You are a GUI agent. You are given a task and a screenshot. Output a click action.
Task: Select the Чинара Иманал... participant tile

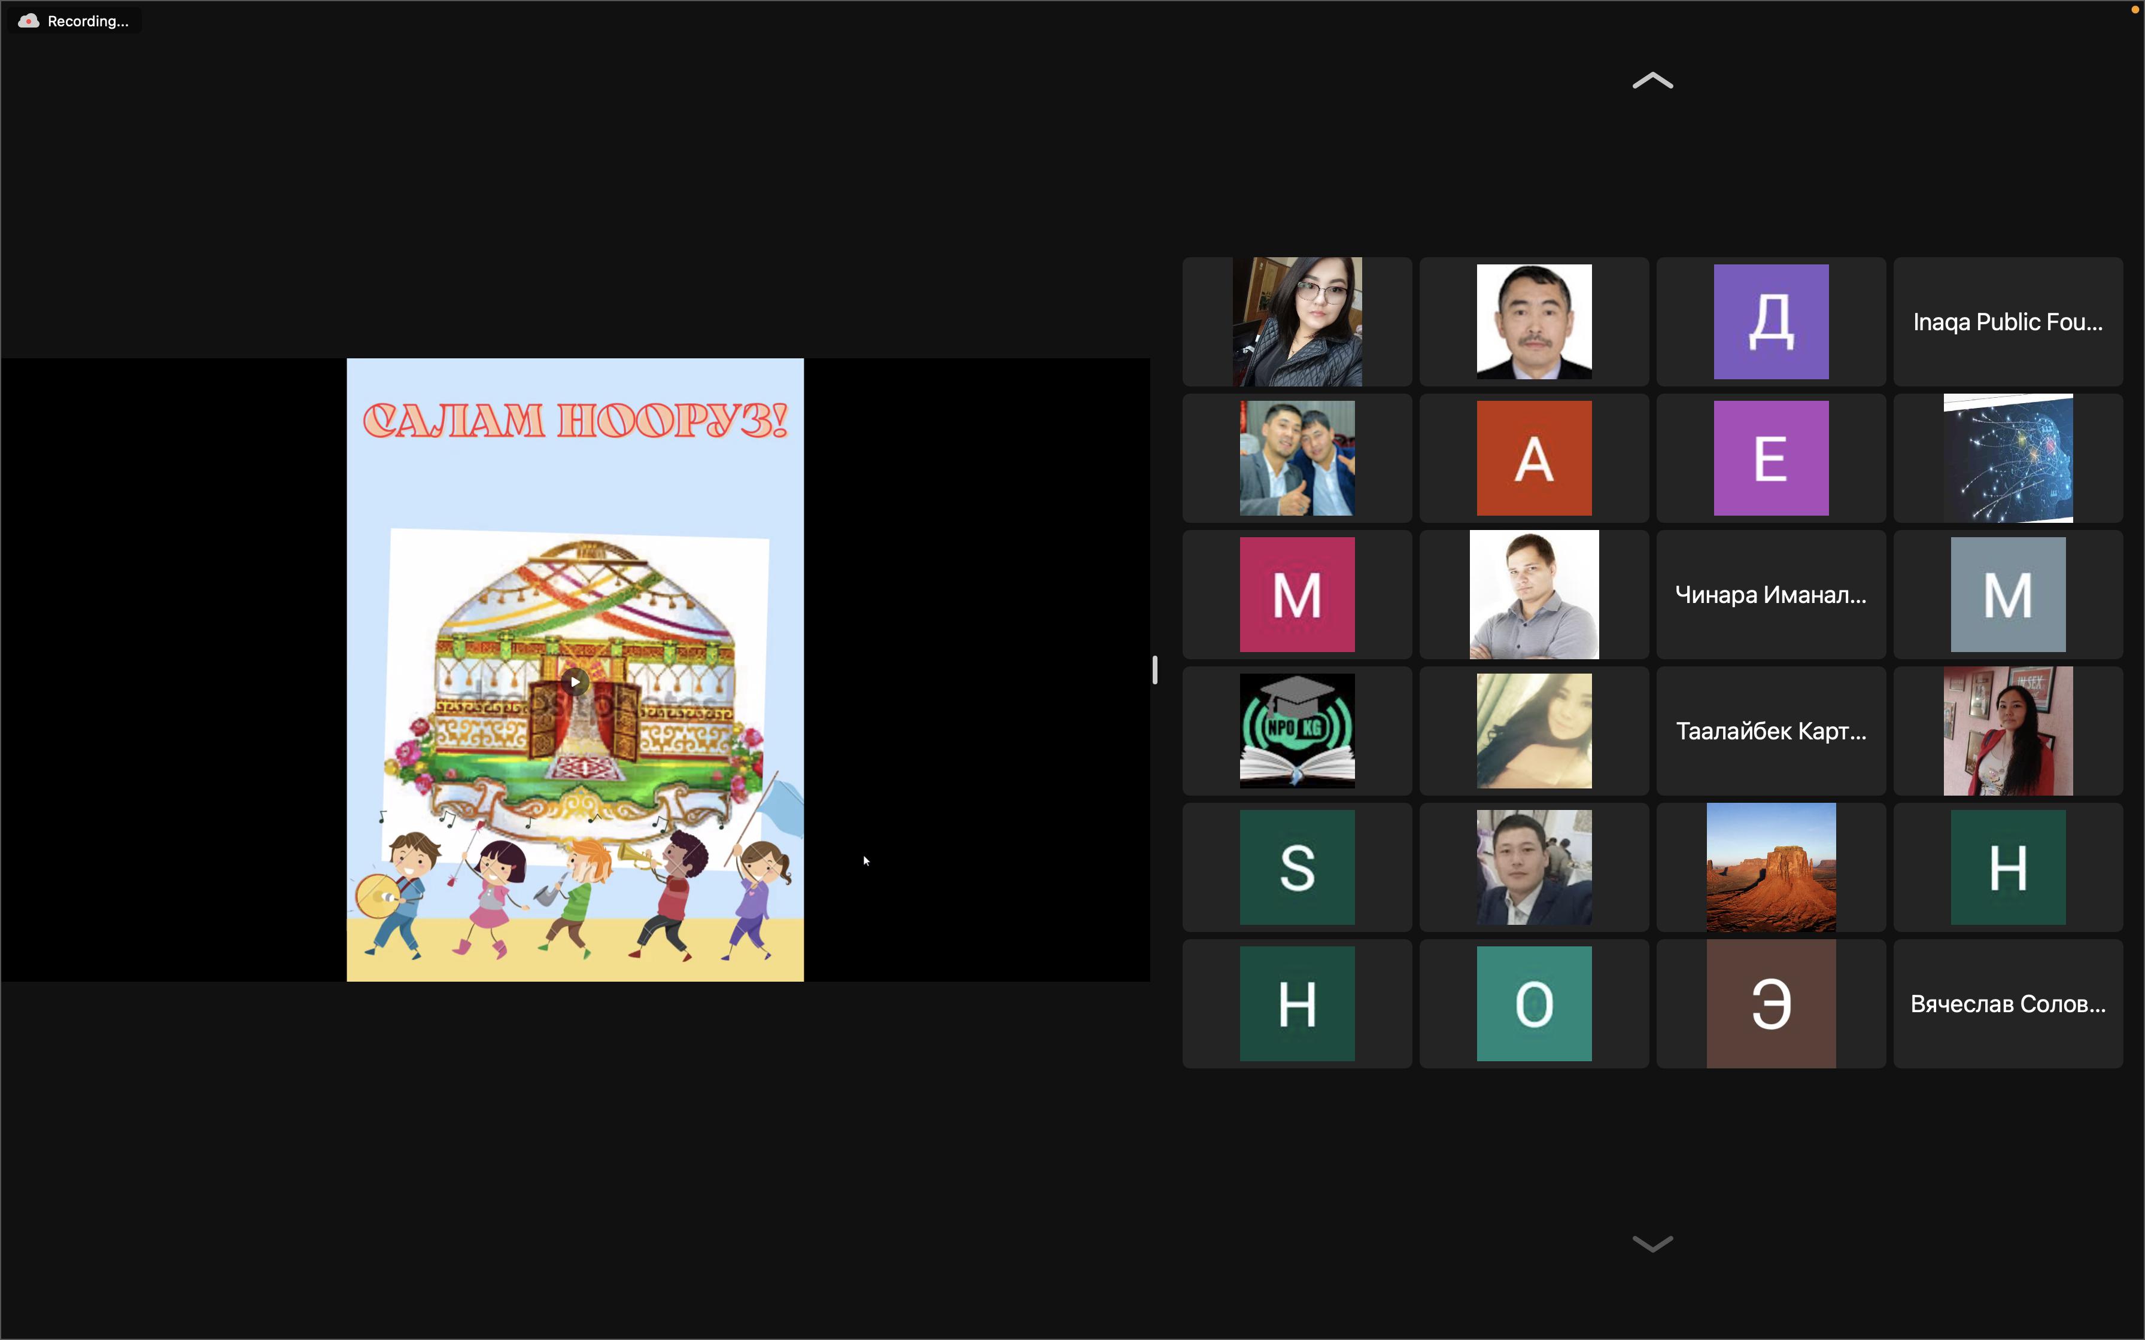pyautogui.click(x=1771, y=595)
